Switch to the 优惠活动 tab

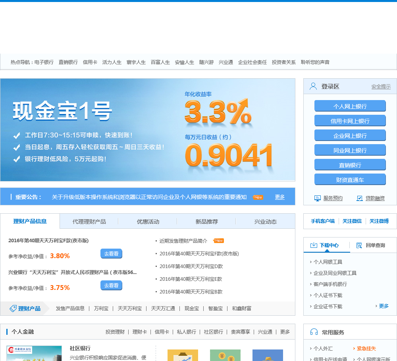click(148, 222)
